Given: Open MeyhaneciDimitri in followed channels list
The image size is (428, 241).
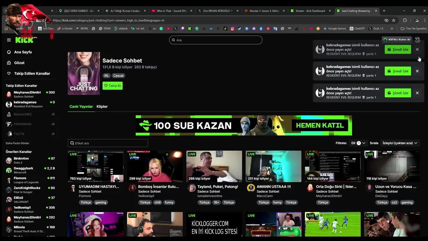Looking at the screenshot, I should click(30, 94).
